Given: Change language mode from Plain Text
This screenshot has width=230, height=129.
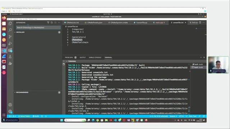Looking at the screenshot, I should (193, 116).
